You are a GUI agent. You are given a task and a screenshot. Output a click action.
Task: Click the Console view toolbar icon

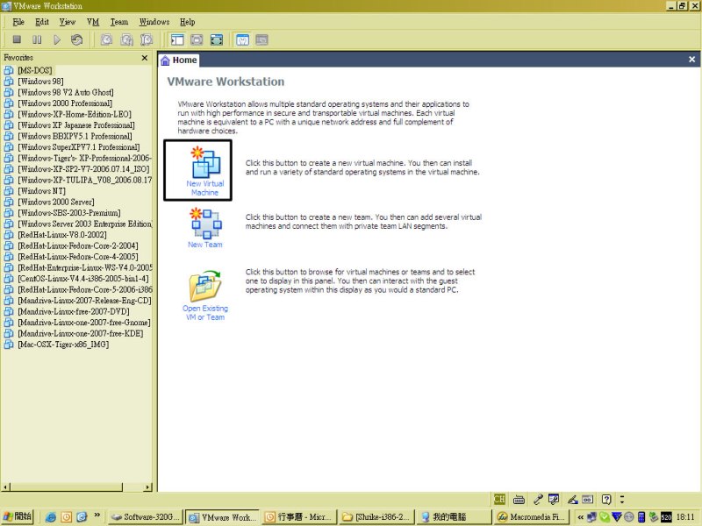pyautogui.click(x=261, y=39)
